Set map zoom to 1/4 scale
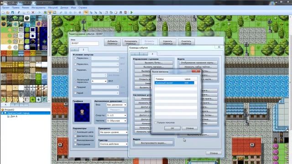 (96, 12)
